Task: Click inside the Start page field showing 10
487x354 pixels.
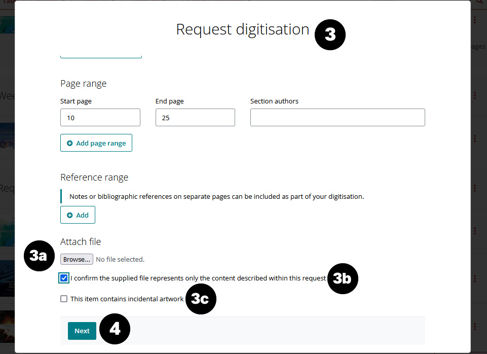Action: coord(100,117)
